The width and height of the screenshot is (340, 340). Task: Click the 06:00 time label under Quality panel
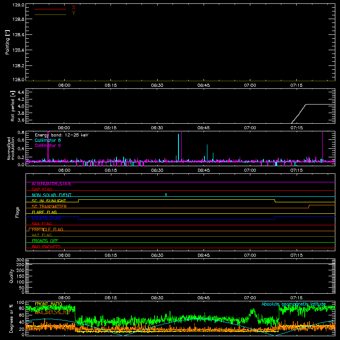pyautogui.click(x=64, y=298)
